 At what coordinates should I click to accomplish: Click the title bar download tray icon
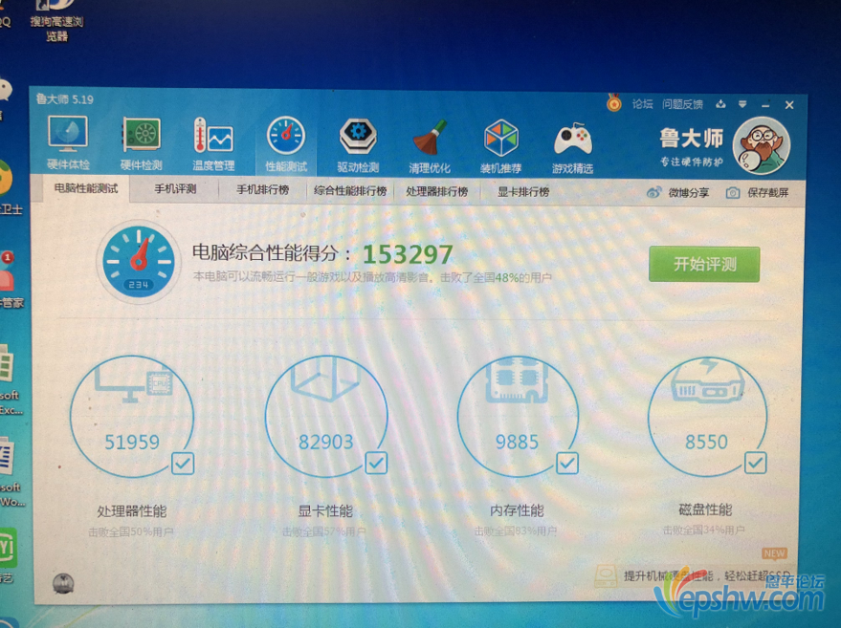tap(720, 104)
